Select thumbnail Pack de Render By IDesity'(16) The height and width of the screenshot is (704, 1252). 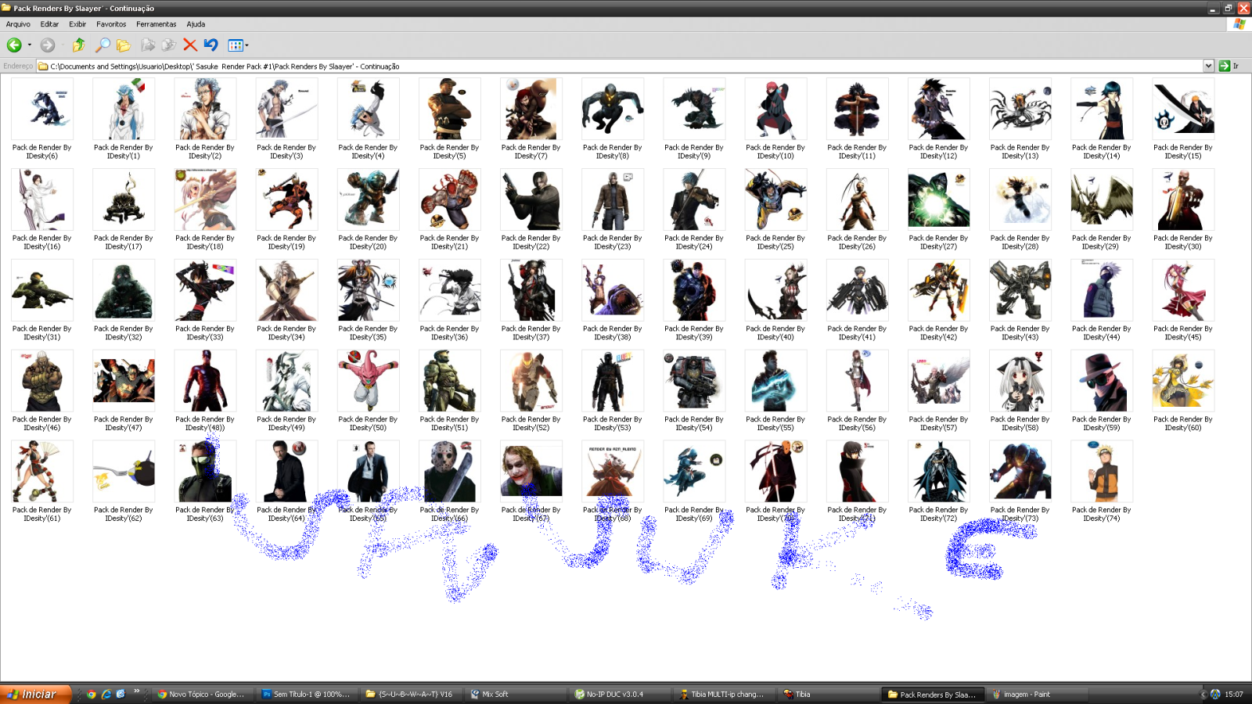pos(42,199)
